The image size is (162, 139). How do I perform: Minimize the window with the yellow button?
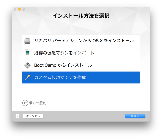point(19,9)
